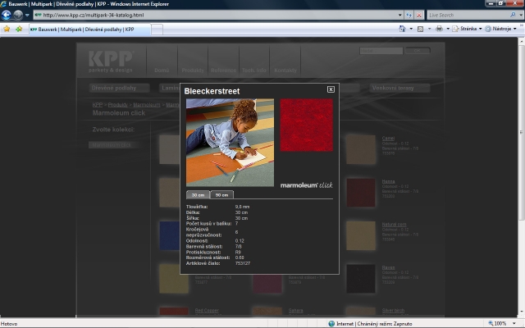Open the Silver birch product link
This screenshot has width=525, height=328.
click(393, 311)
